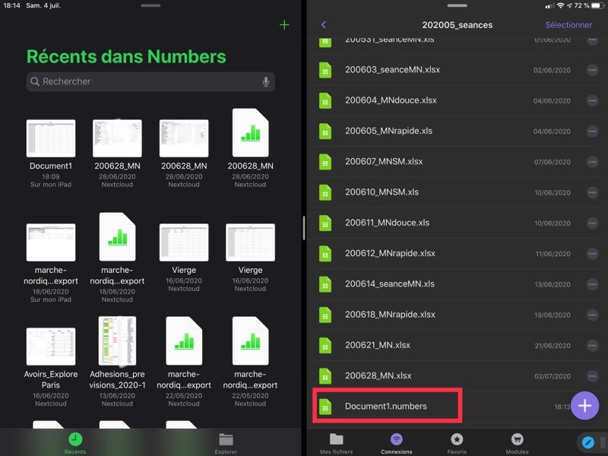The height and width of the screenshot is (456, 608).
Task: Tap the green plus to create spreadsheet
Action: [x=284, y=25]
